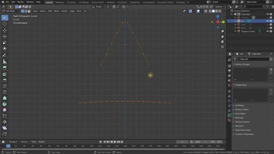Select the Select Box tool
The height and width of the screenshot is (154, 274).
click(x=5, y=18)
